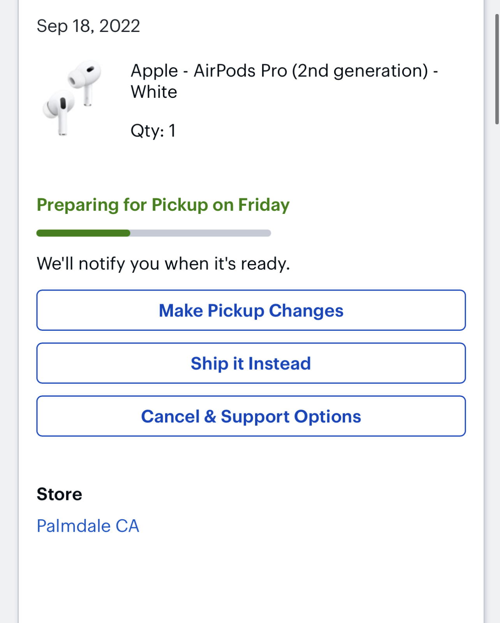The width and height of the screenshot is (500, 623).
Task: Open the AirPods Pro product thumbnail
Action: click(72, 98)
